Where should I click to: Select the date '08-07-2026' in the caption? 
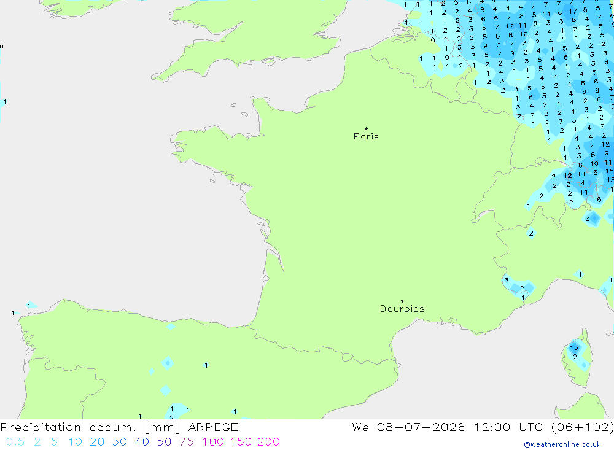click(421, 427)
